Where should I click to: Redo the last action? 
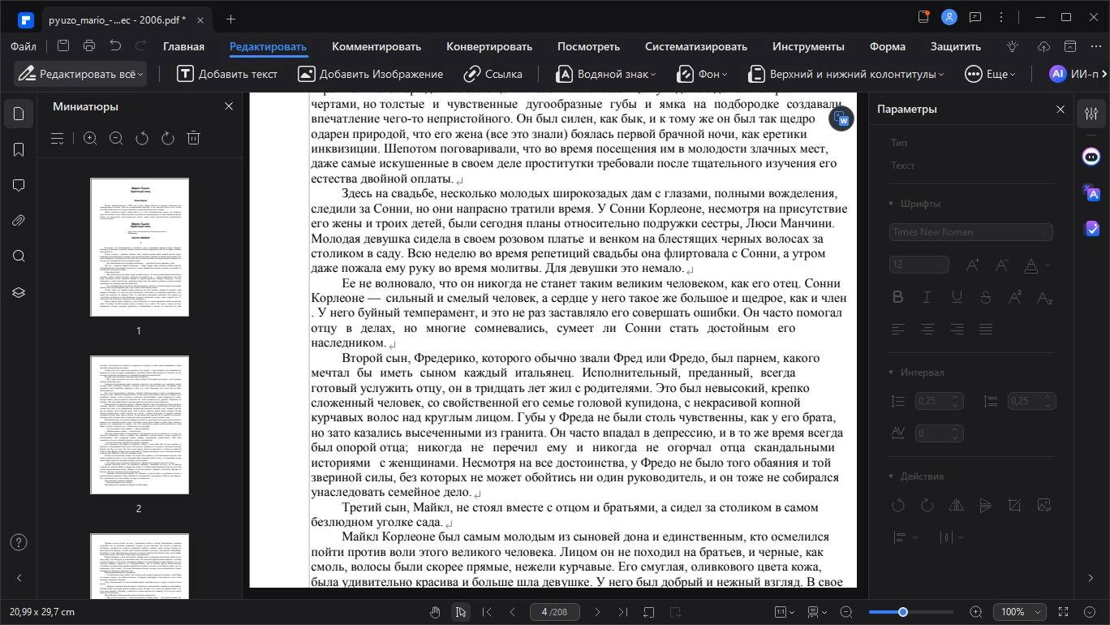click(x=141, y=46)
